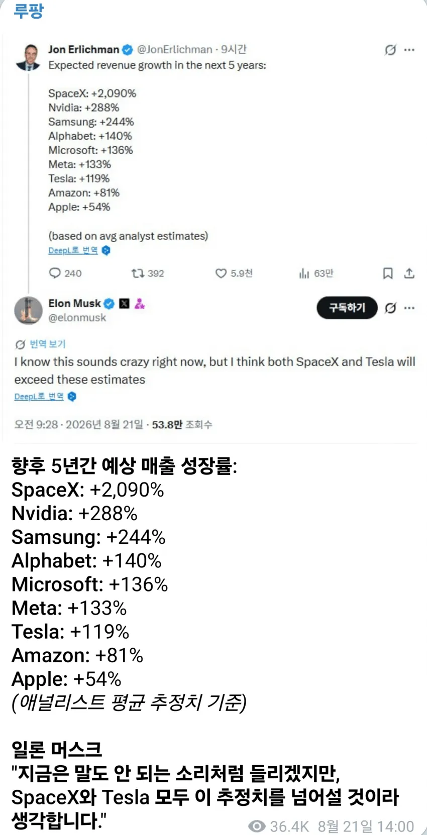The height and width of the screenshot is (835, 427).
Task: Click Grok icon on Jon Erlichman's tweet
Action: pos(390,50)
